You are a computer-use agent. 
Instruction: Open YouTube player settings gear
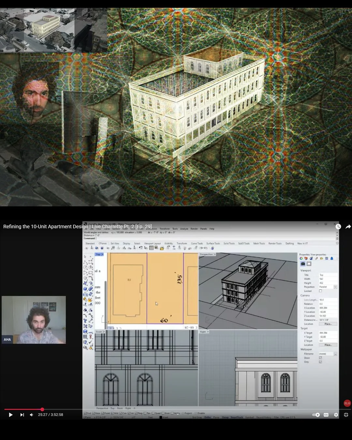[336, 415]
